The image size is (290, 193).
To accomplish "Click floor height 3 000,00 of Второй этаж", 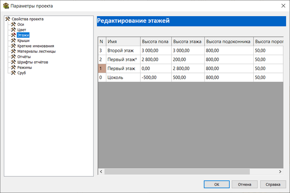I will (x=156, y=50).
